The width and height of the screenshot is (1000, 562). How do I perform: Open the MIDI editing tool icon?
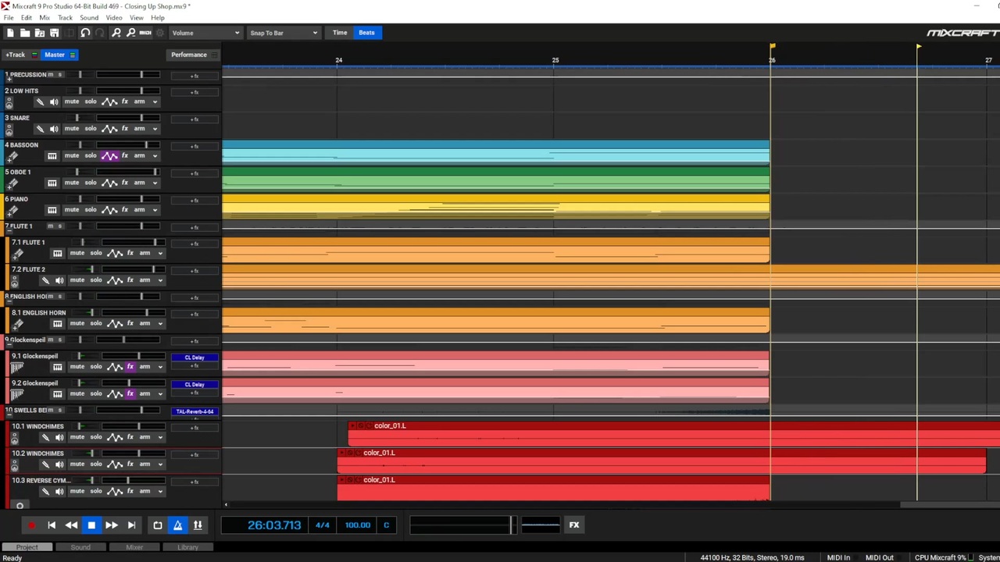click(145, 33)
